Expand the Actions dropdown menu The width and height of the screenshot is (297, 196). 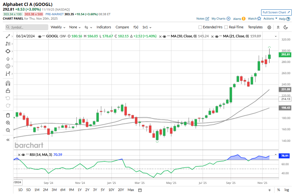pos(270,19)
